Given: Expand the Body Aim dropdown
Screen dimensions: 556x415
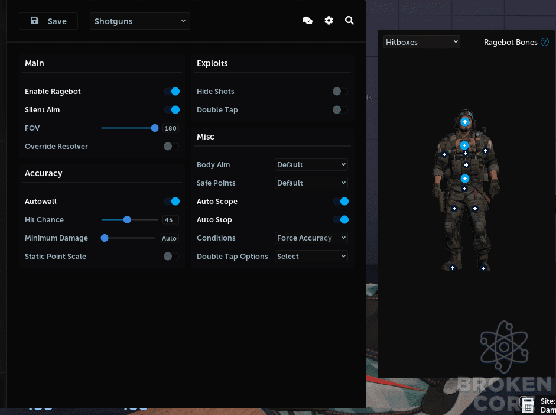Looking at the screenshot, I should [311, 164].
